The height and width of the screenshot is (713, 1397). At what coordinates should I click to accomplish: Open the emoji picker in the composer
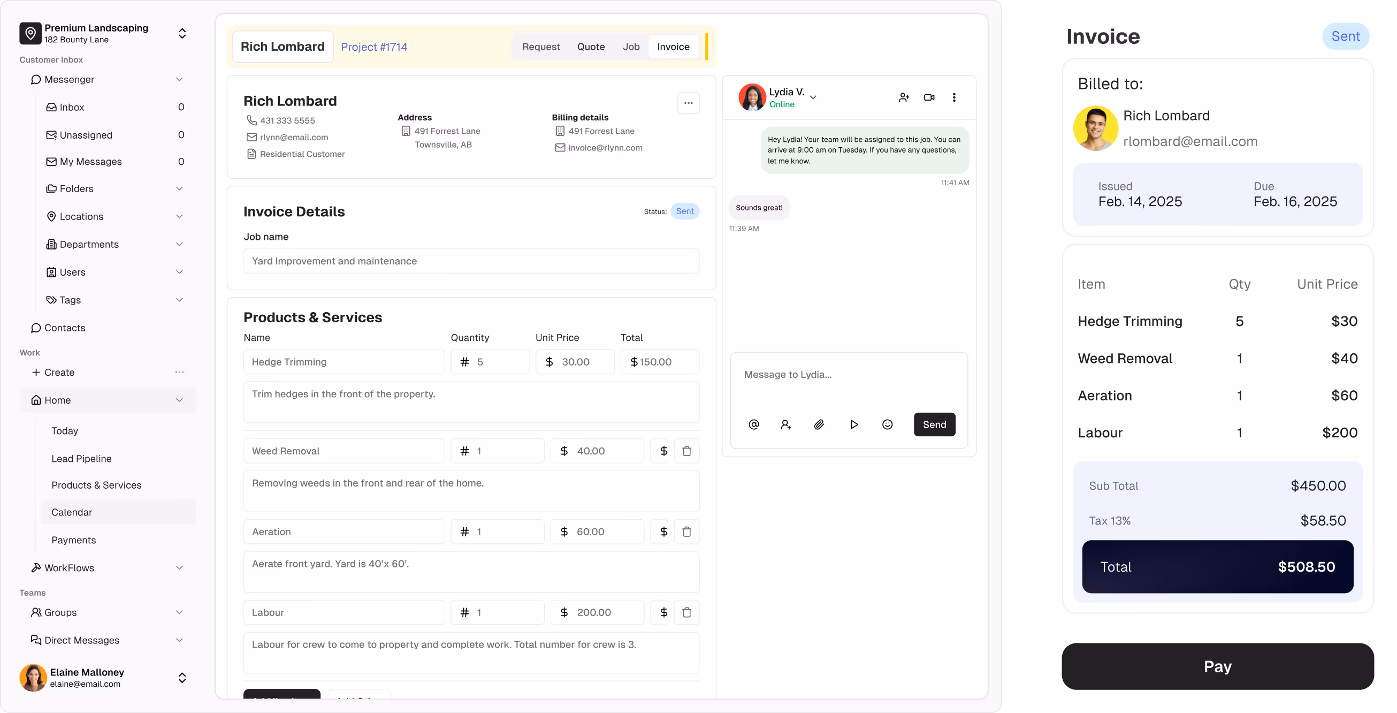(887, 424)
